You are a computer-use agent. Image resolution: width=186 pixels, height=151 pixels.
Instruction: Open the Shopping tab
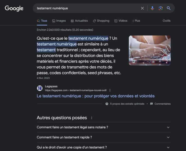(101, 21)
